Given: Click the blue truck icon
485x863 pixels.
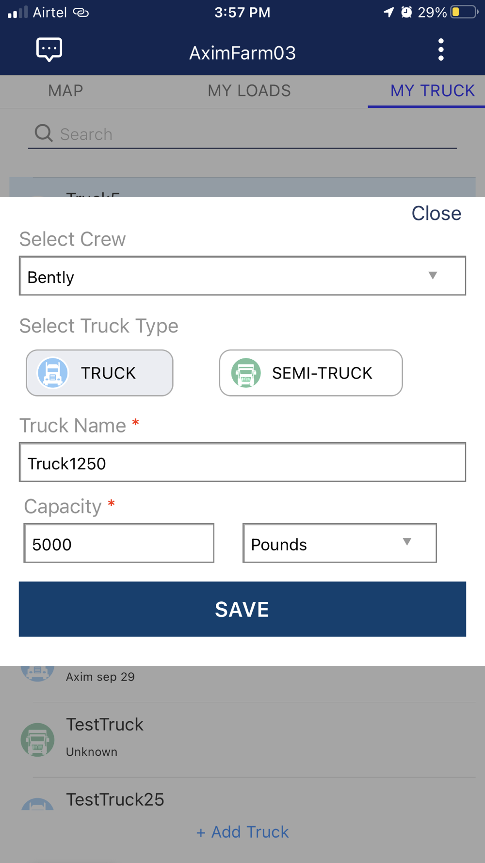Looking at the screenshot, I should click(52, 373).
